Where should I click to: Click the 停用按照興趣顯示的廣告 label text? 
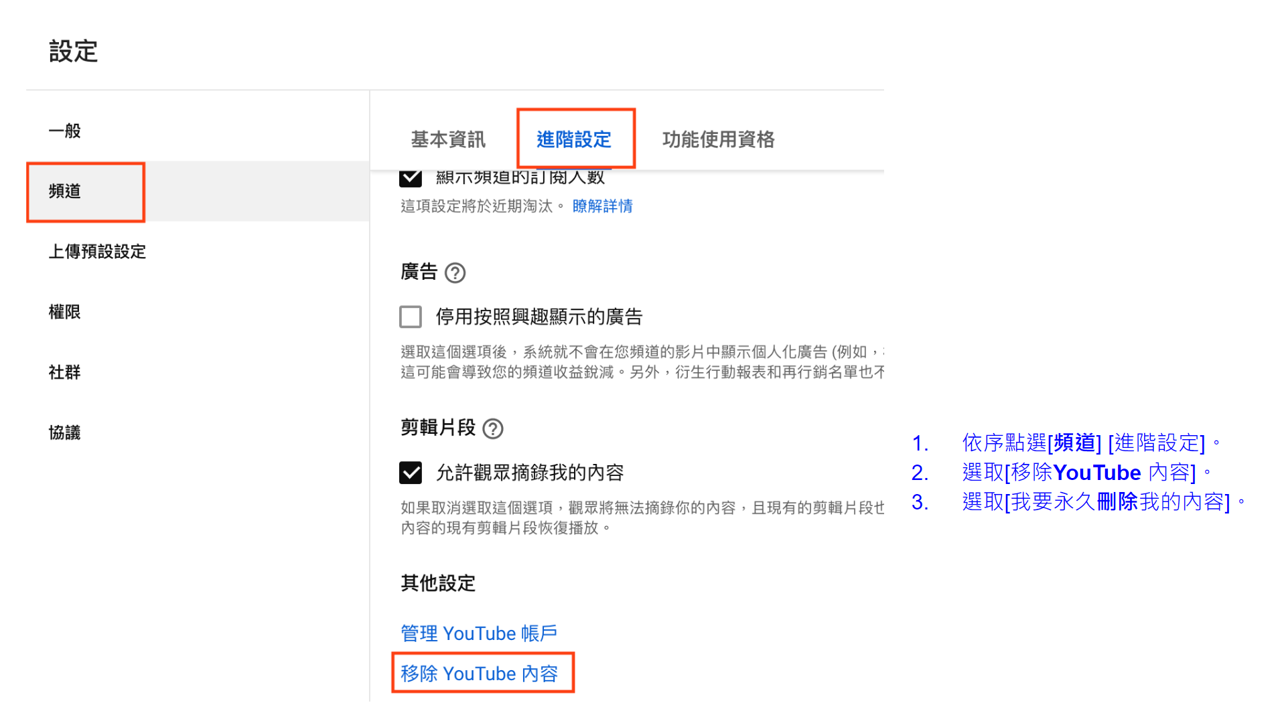coord(539,317)
